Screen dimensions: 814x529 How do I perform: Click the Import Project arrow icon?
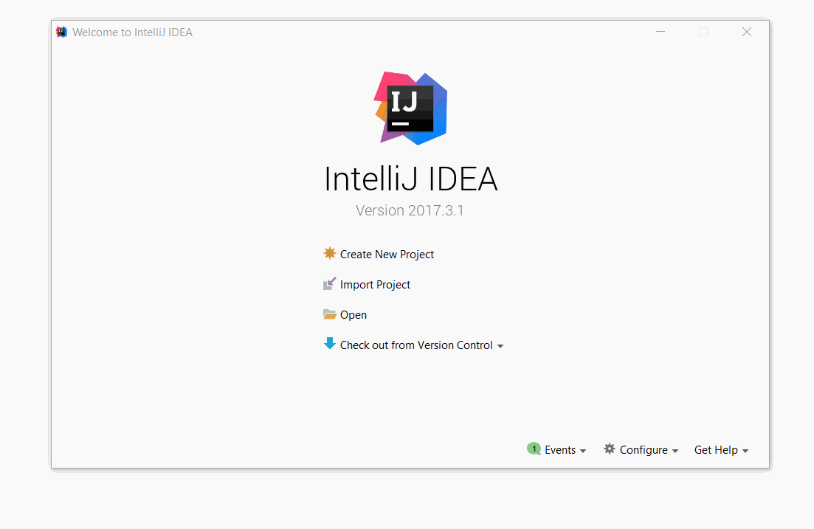point(330,283)
